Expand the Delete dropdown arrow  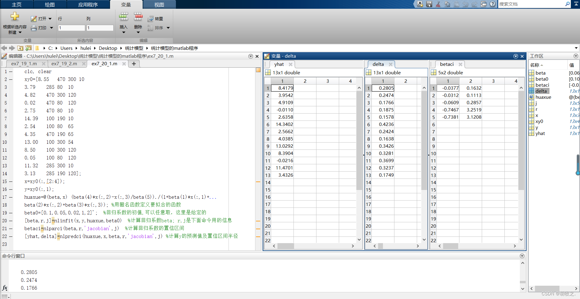coord(138,32)
